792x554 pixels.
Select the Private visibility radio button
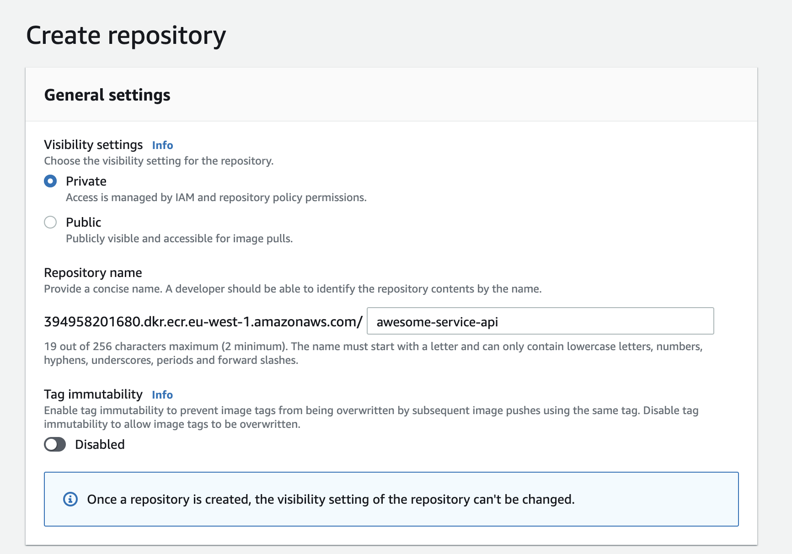pos(50,181)
